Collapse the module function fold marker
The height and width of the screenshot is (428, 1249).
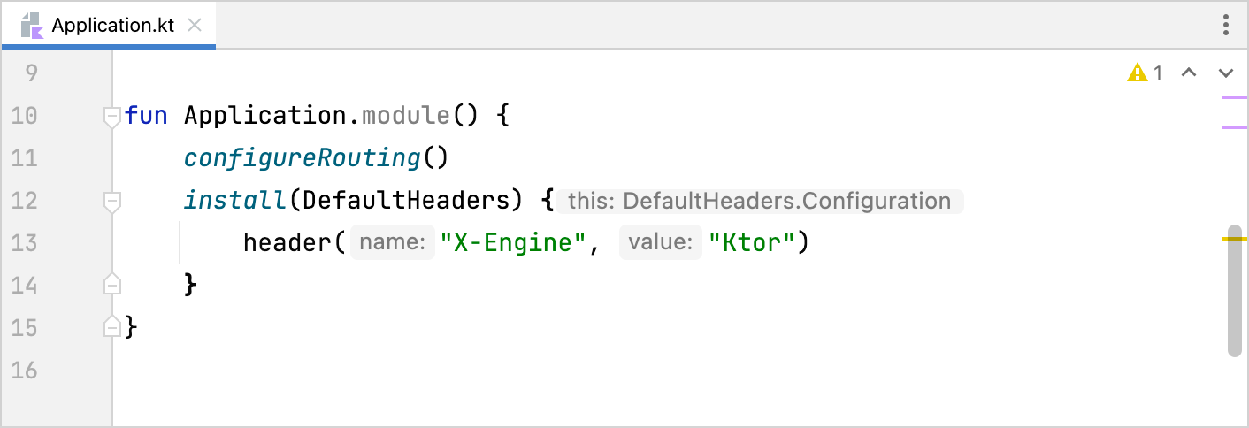click(111, 116)
